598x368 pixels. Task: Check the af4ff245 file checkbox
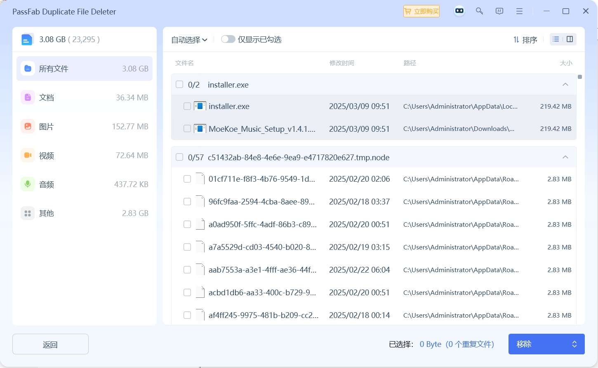[x=187, y=315]
